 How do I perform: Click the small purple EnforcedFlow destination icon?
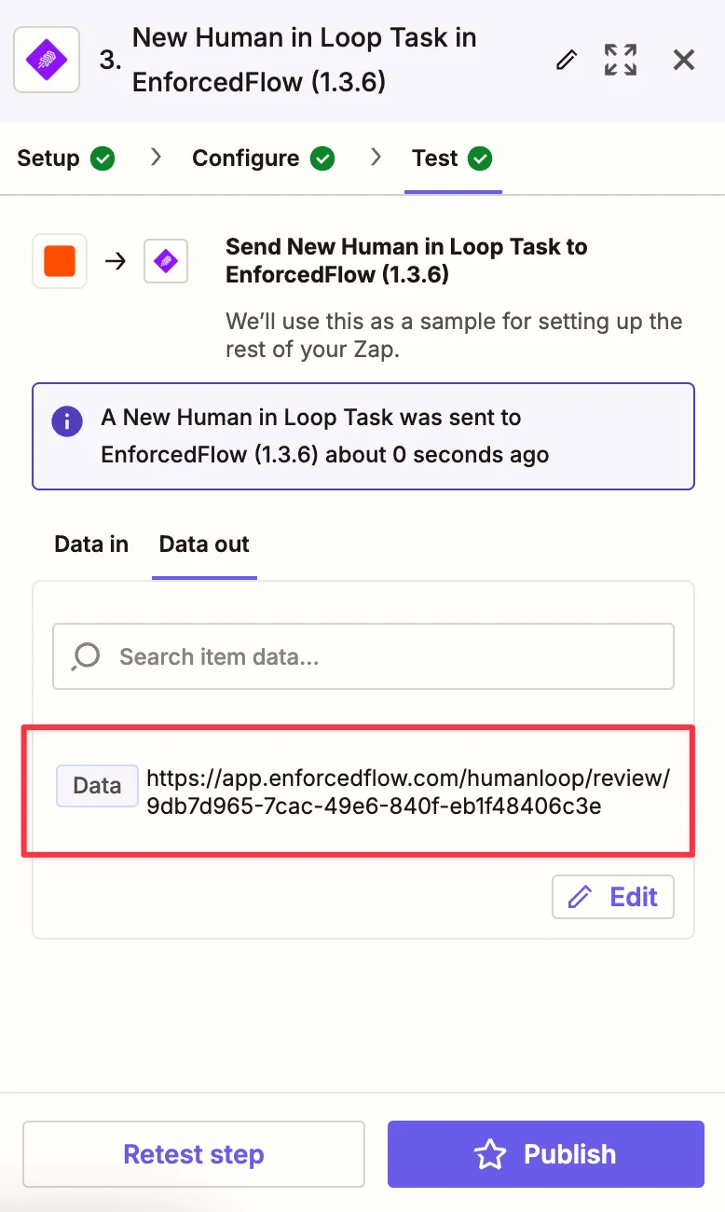(x=166, y=261)
